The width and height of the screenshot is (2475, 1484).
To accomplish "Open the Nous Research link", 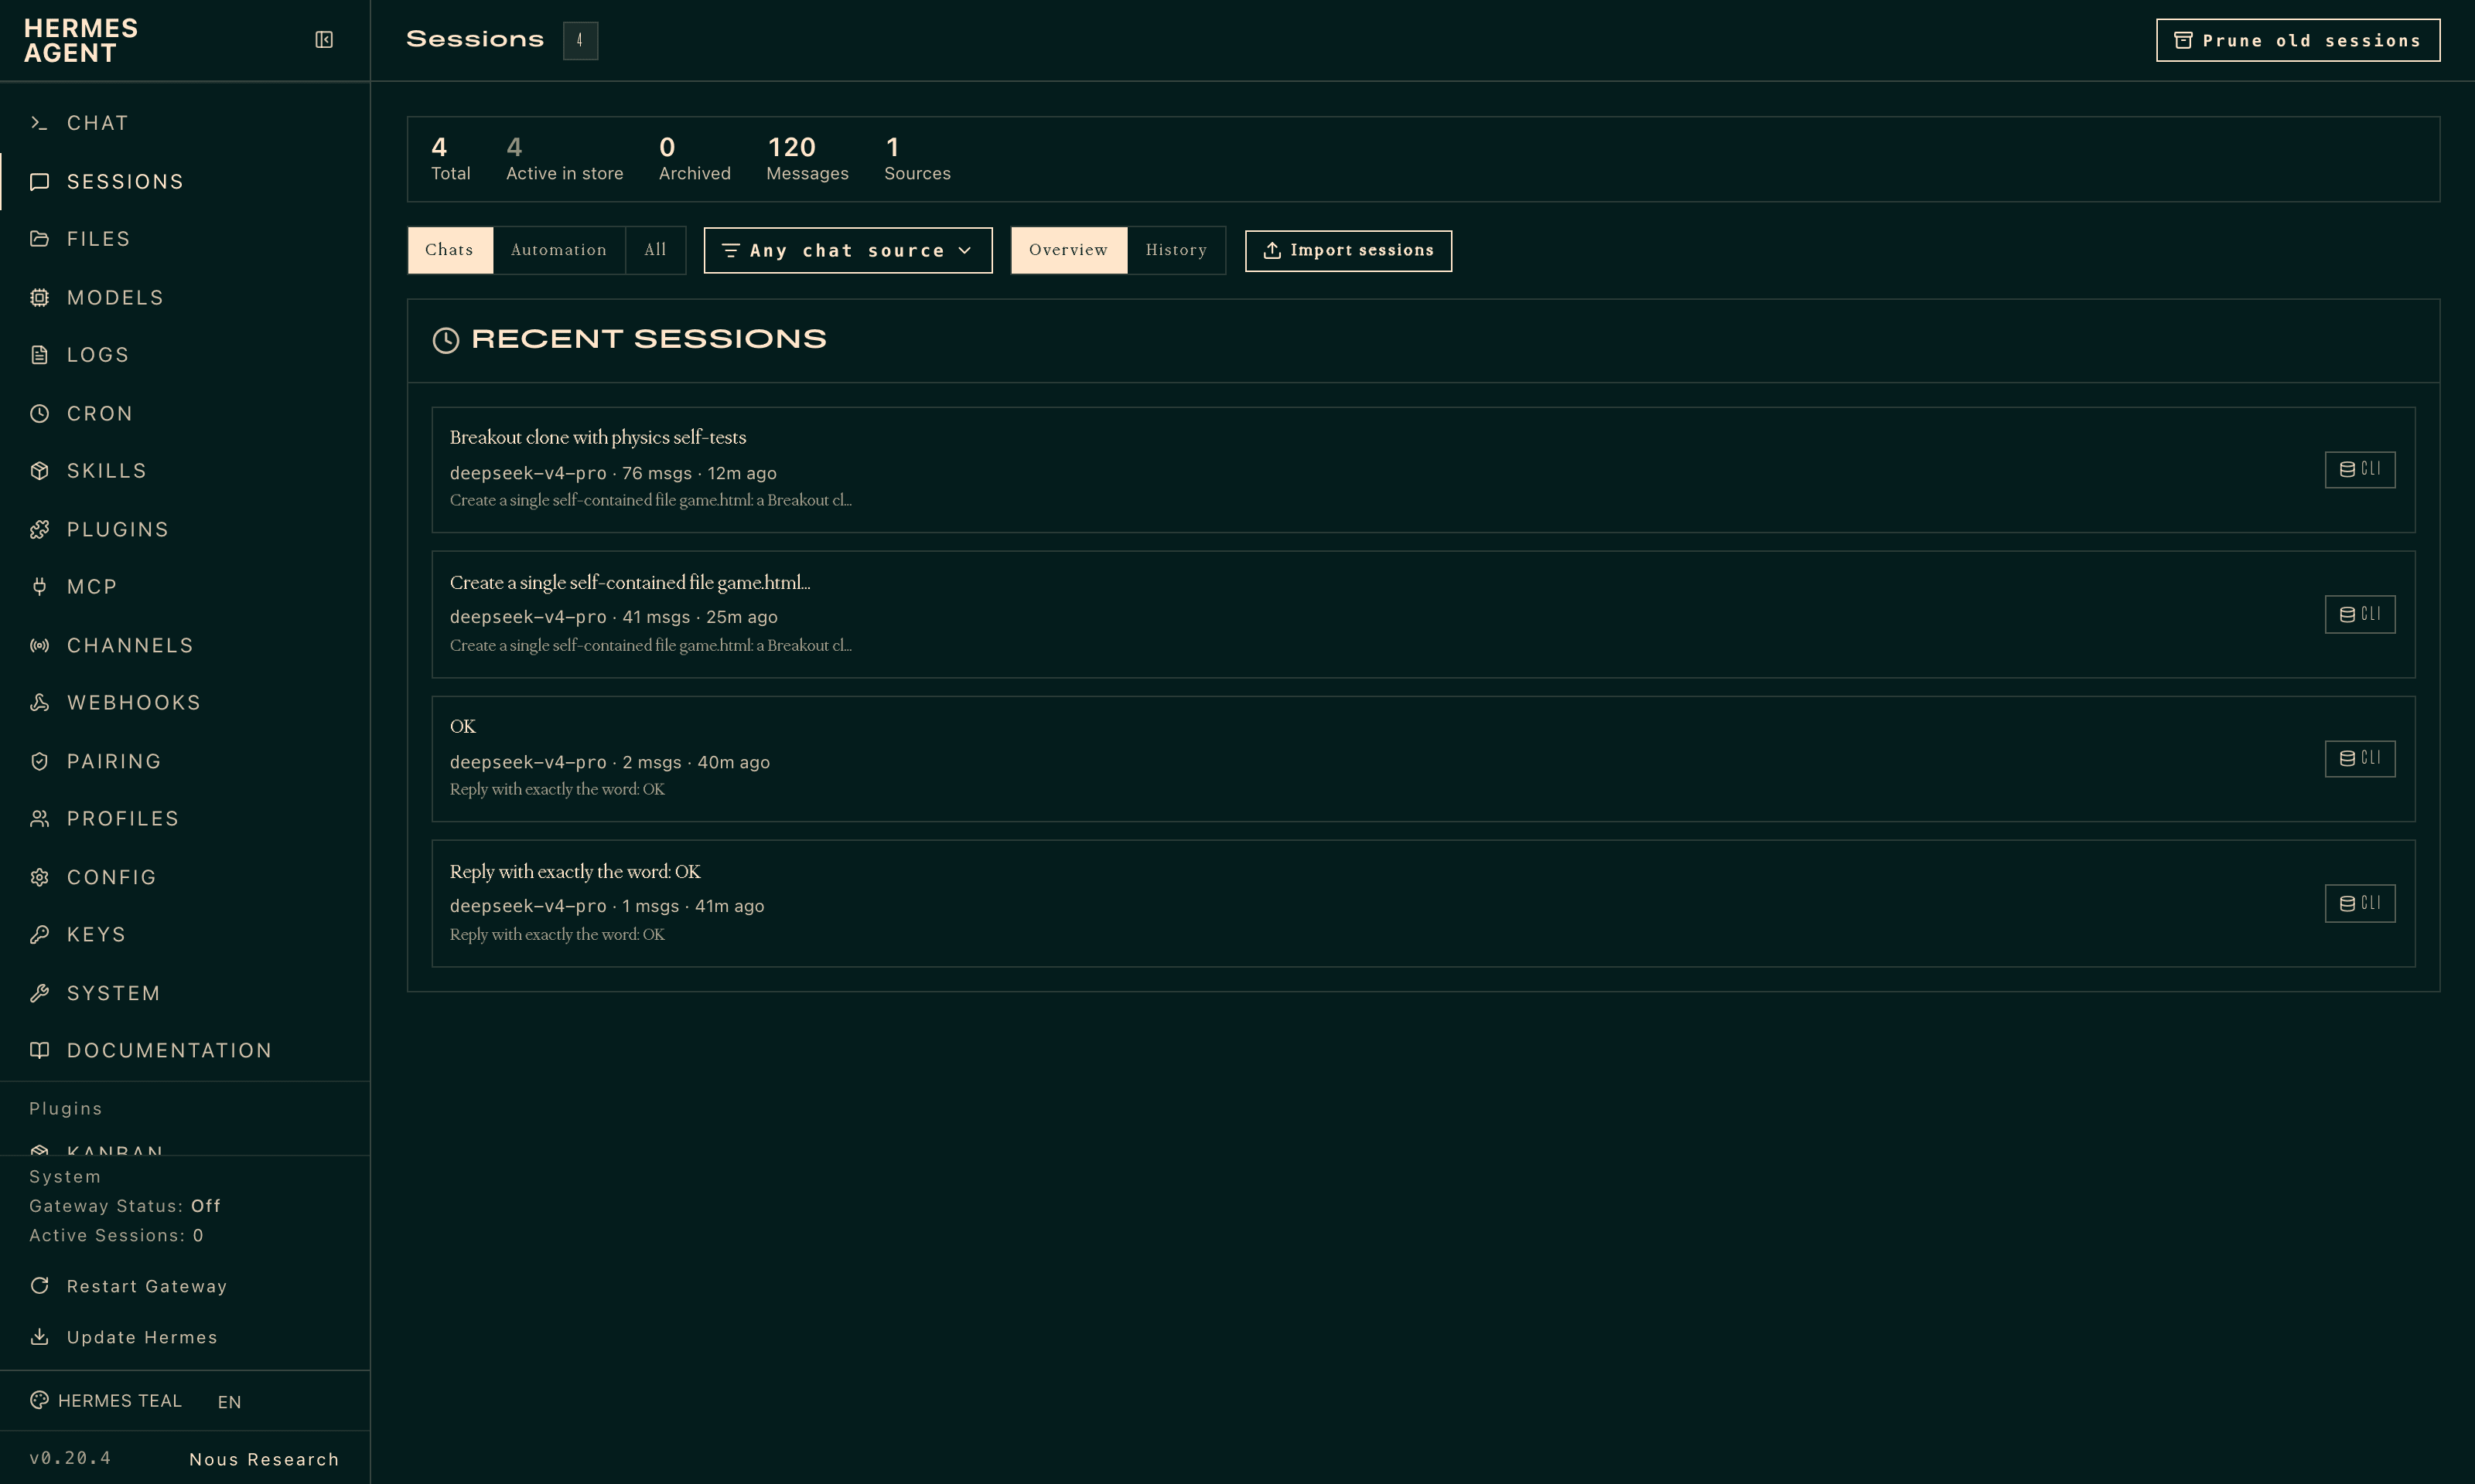I will (x=264, y=1459).
